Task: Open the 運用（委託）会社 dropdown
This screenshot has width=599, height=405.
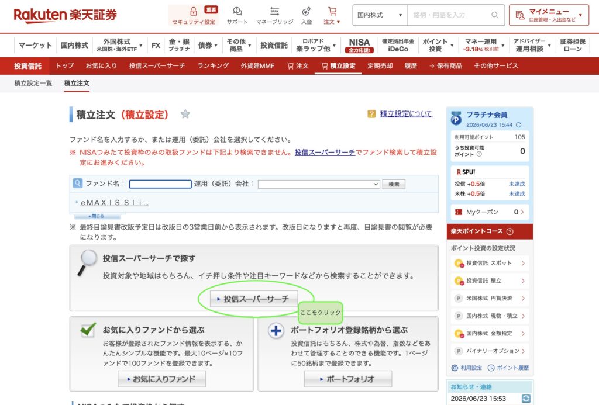Action: [319, 184]
